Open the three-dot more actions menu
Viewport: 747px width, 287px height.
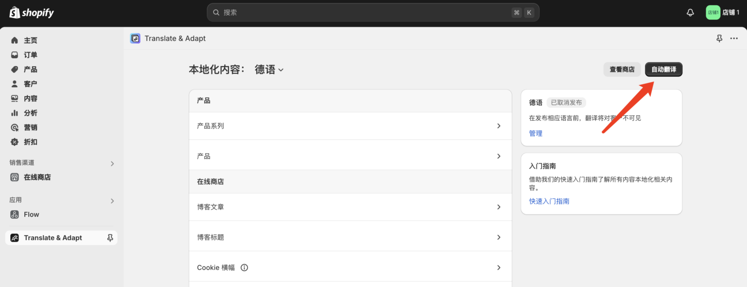(734, 38)
